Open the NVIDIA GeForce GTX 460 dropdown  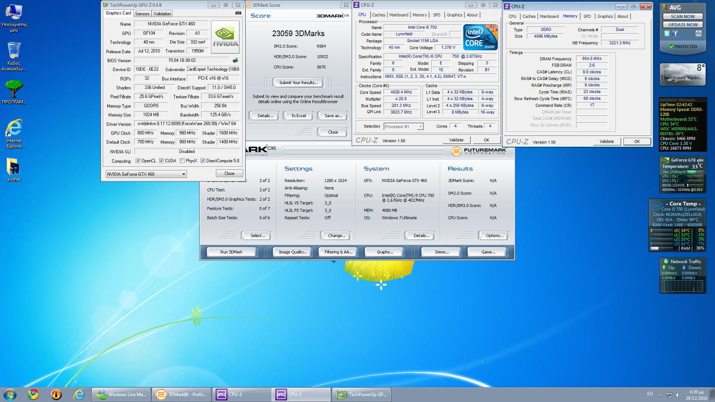coord(146,174)
